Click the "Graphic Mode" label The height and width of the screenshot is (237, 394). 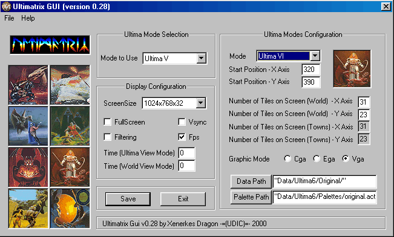pos(249,159)
